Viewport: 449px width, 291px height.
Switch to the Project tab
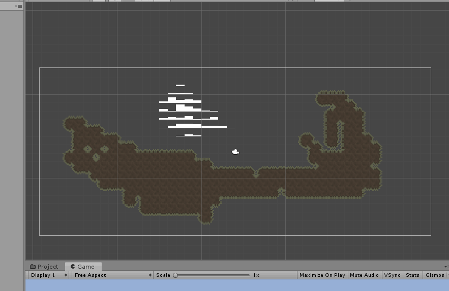click(44, 267)
